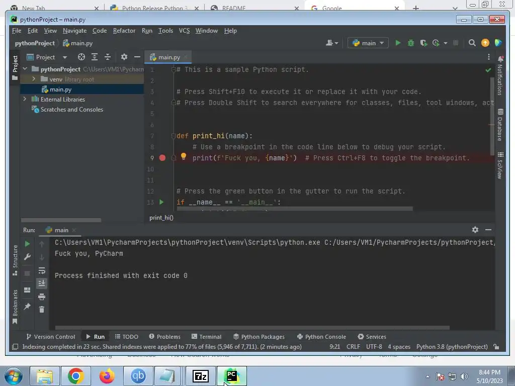Open the profiler run icon

(436, 43)
